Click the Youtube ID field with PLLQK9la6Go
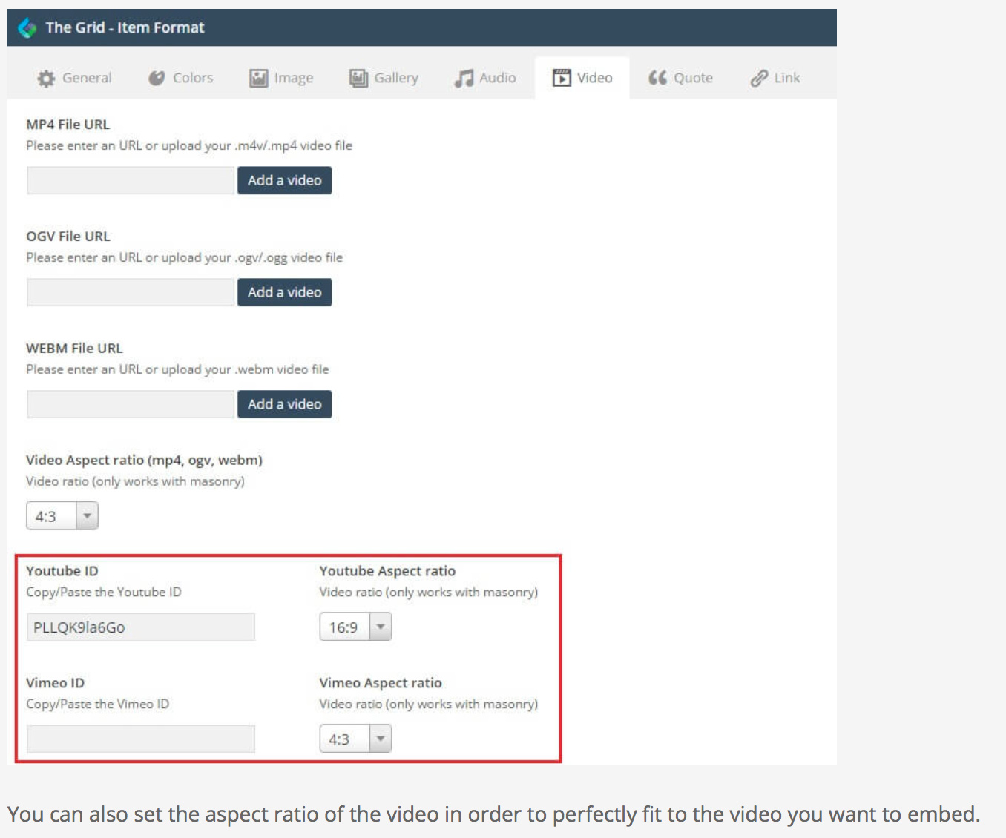This screenshot has width=1006, height=838. tap(141, 627)
